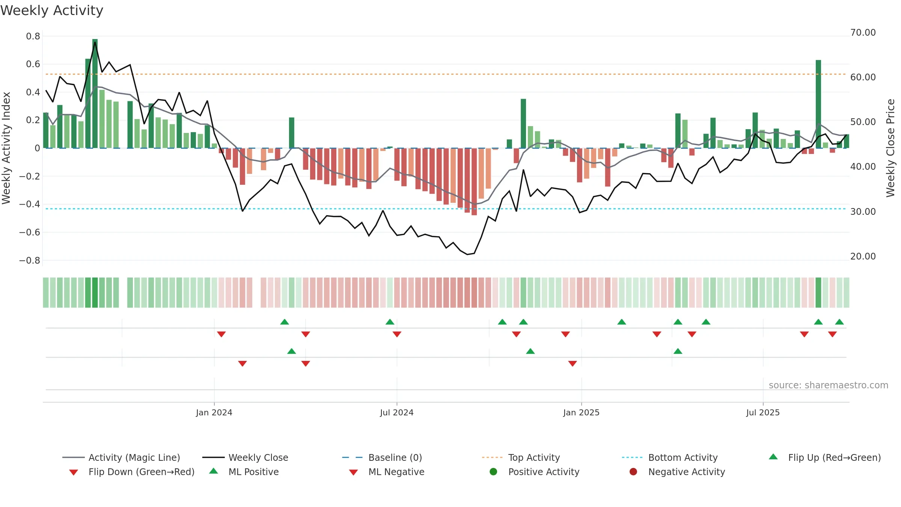Screen dimensions: 901x507
Task: Click the Jul 2024 x-axis label
Action: [x=397, y=413]
